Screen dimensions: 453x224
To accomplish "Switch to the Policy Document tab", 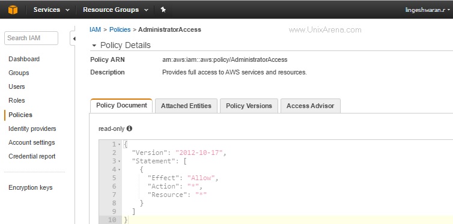I will (x=121, y=105).
